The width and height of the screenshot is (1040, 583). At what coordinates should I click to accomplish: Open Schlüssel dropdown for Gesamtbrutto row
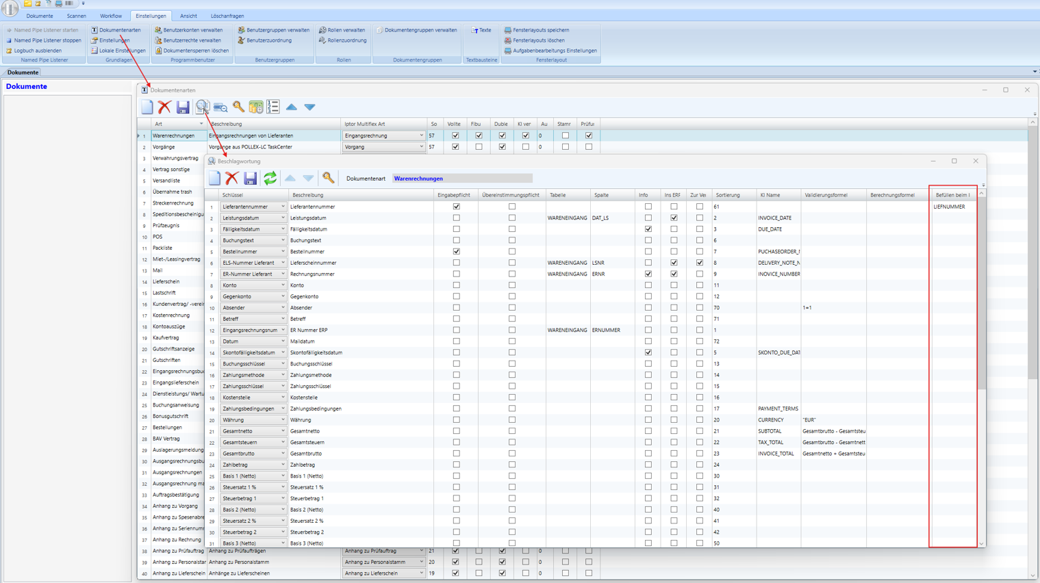coord(283,453)
